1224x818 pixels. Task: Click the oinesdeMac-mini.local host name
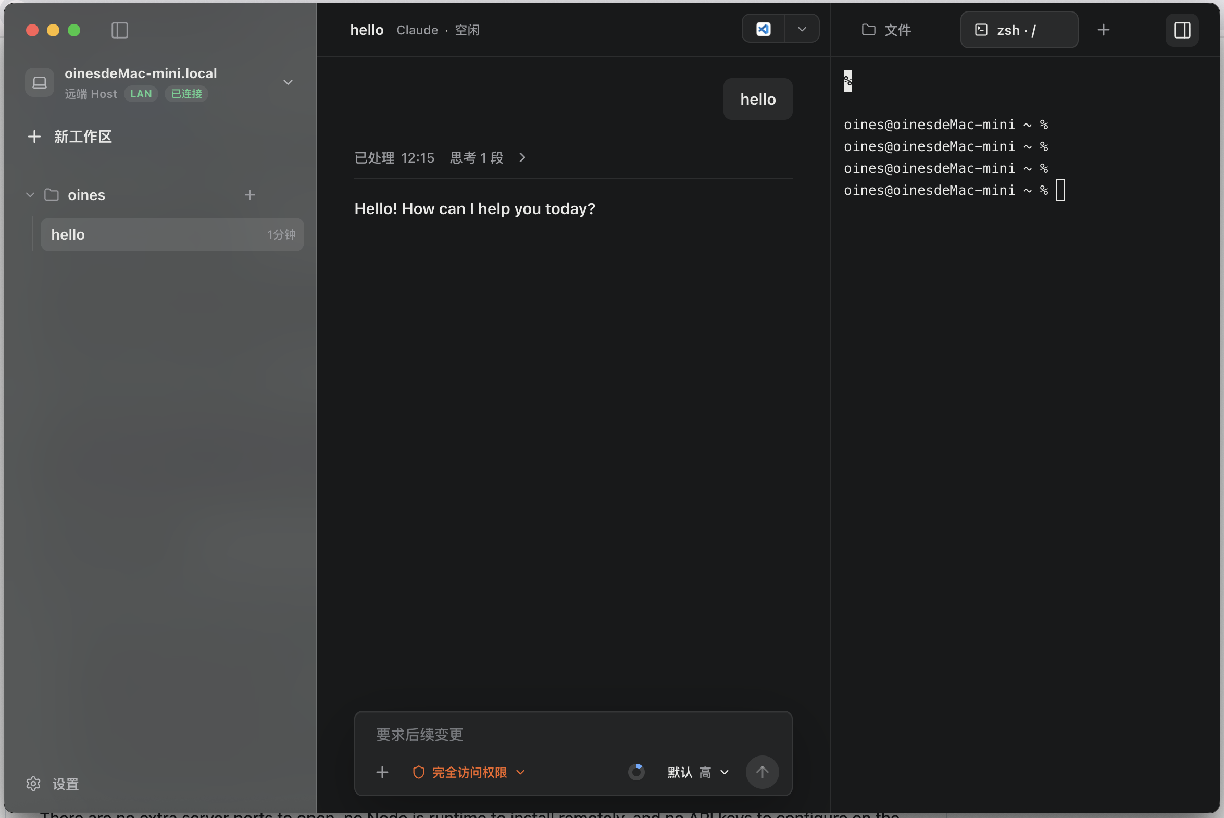point(141,73)
